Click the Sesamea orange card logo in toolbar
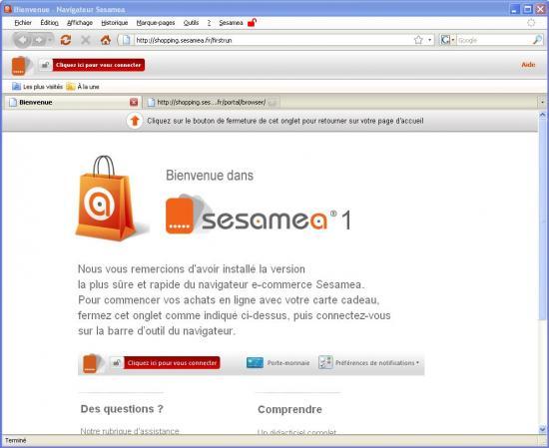This screenshot has height=448, width=549. point(19,66)
